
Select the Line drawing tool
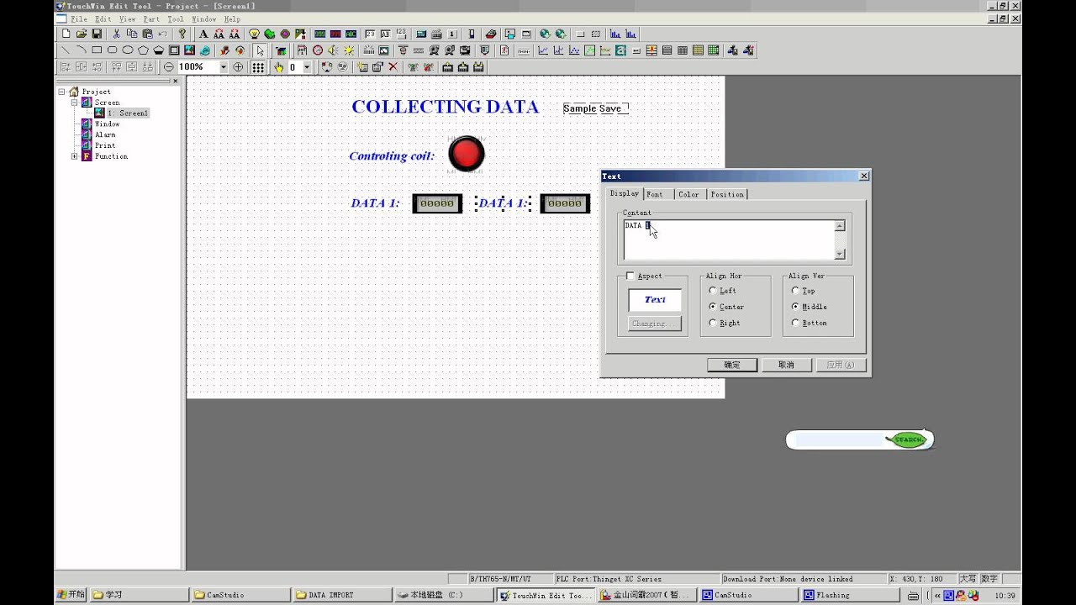click(66, 50)
